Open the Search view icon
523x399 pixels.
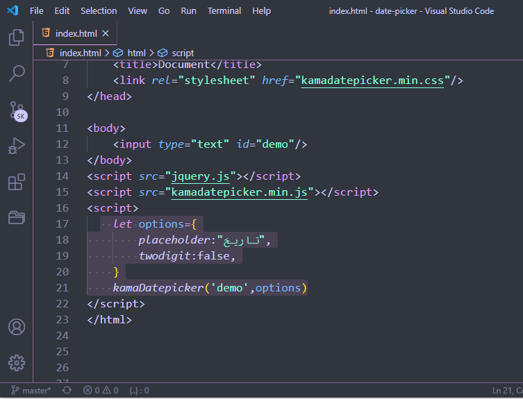point(17,73)
